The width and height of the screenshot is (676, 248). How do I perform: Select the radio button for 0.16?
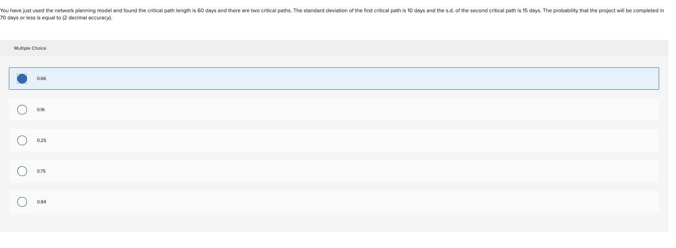[22, 109]
